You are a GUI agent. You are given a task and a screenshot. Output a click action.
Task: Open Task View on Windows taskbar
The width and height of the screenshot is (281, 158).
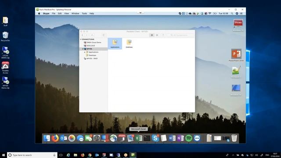tap(61, 155)
